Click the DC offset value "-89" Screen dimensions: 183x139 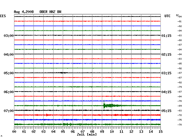click(180, 106)
